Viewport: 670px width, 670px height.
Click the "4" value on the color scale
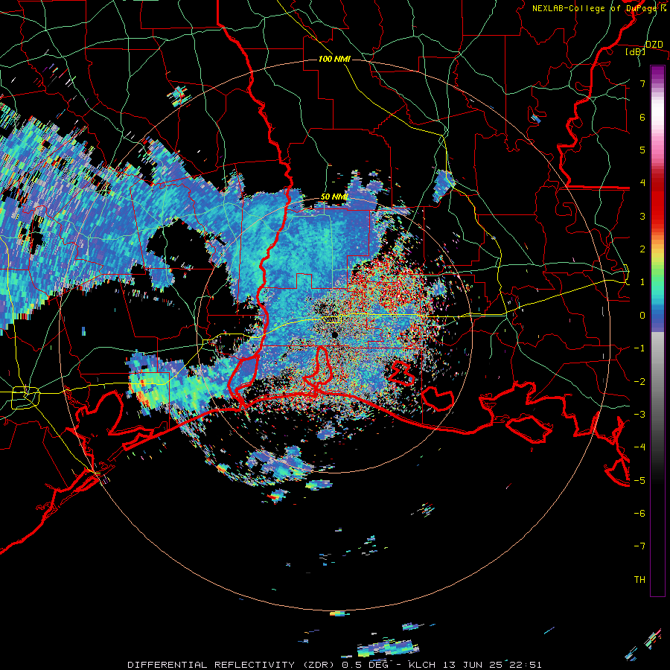click(642, 183)
